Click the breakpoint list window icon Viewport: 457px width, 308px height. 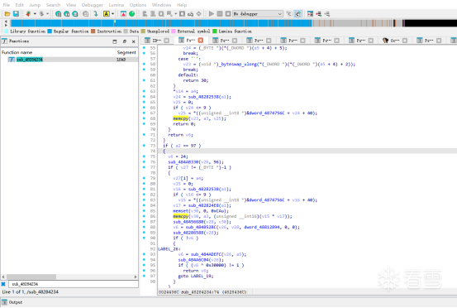pyautogui.click(x=310, y=14)
